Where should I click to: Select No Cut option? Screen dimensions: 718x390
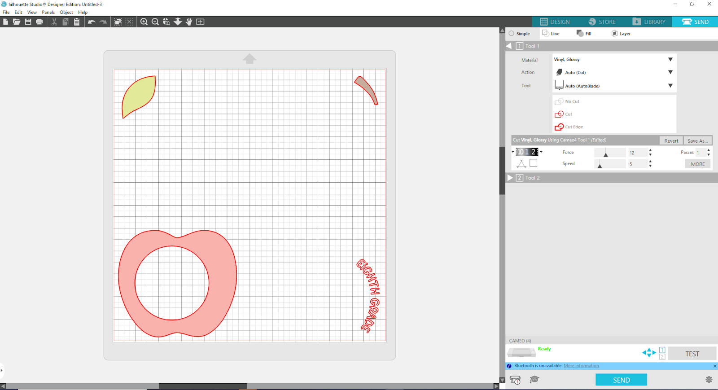point(567,101)
